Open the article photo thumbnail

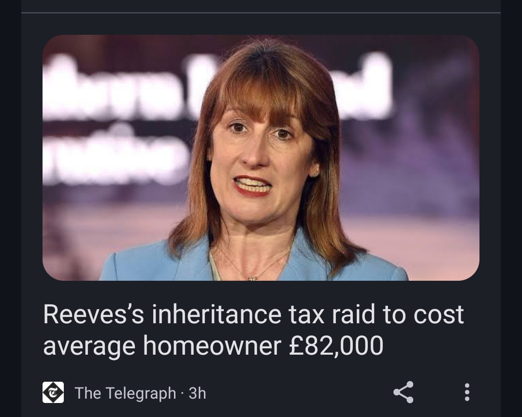261,158
